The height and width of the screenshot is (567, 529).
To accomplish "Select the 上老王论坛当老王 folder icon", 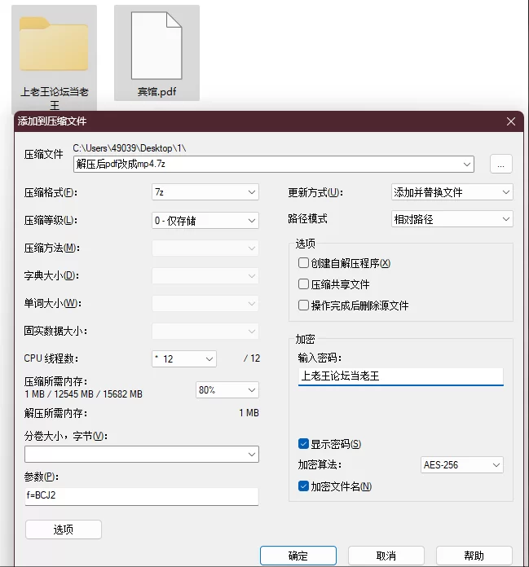I will pos(54,44).
